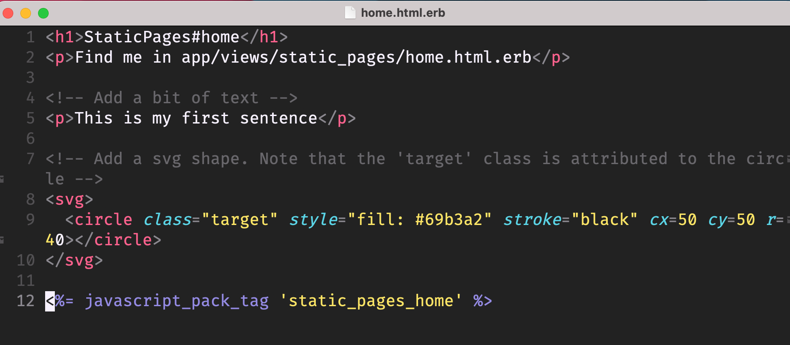Image resolution: width=790 pixels, height=345 pixels.
Task: Click the 'static_pages_home' string argument
Action: 371,301
